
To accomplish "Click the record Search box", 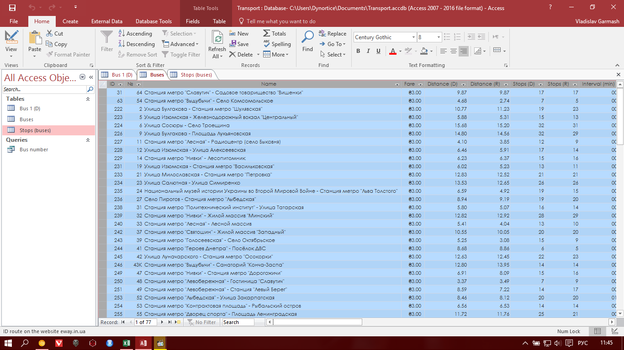I will pyautogui.click(x=238, y=322).
